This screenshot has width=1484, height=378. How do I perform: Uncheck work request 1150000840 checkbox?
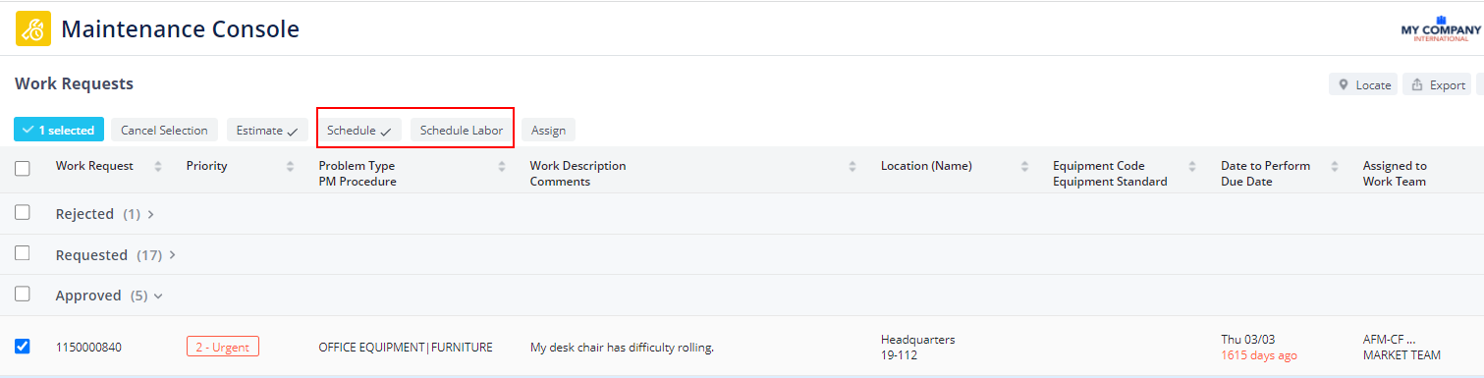23,346
